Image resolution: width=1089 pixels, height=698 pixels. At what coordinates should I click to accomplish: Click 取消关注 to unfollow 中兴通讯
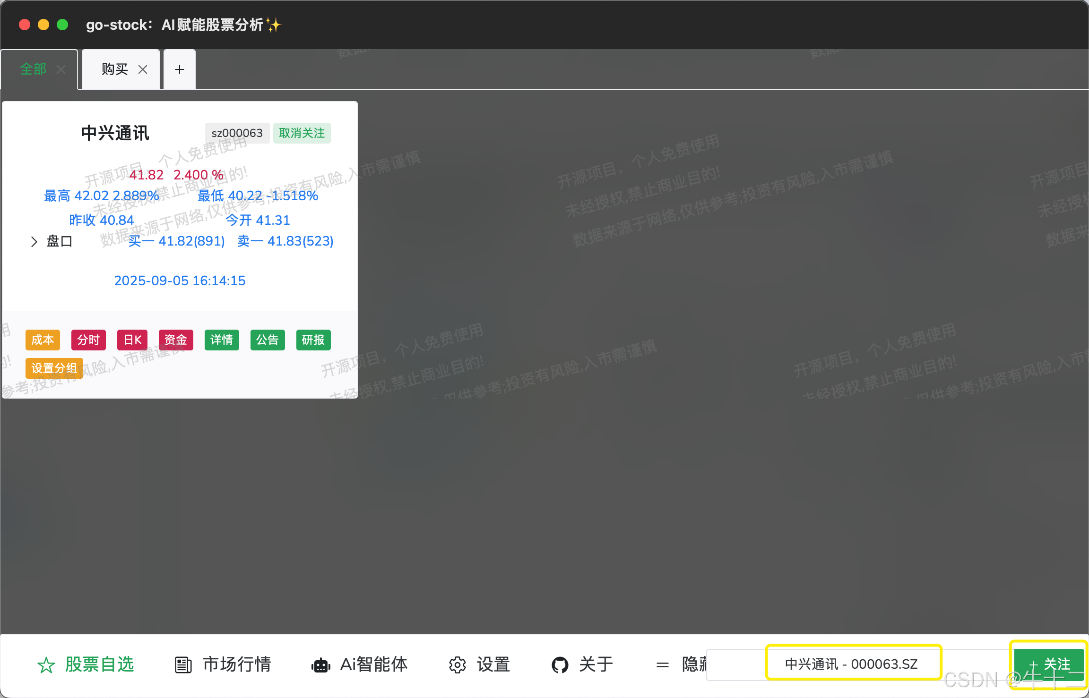coord(302,133)
